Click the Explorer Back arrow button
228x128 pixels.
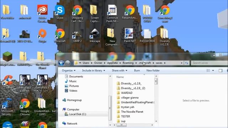pyautogui.click(x=61, y=63)
